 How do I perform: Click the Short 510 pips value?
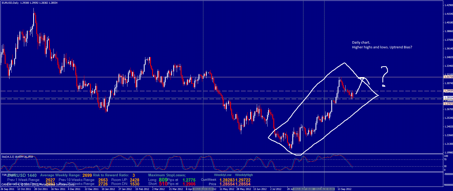(163, 184)
